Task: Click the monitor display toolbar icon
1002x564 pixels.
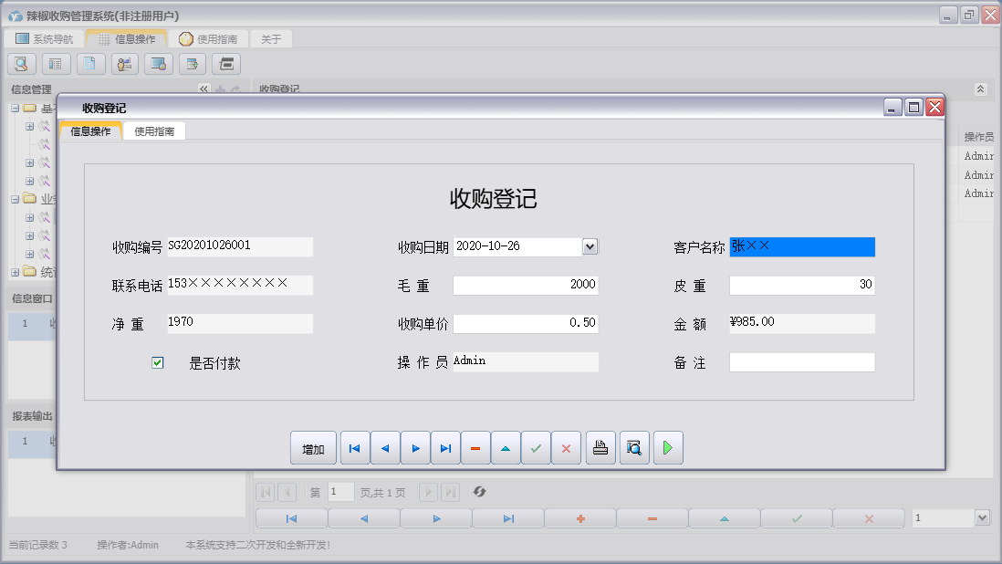Action: click(x=157, y=63)
